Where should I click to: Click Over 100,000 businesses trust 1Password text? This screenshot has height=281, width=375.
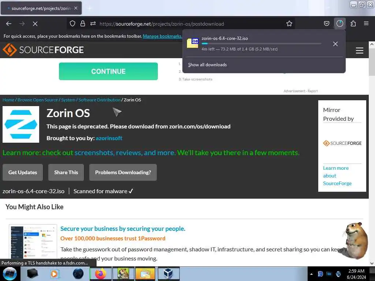coord(113,239)
